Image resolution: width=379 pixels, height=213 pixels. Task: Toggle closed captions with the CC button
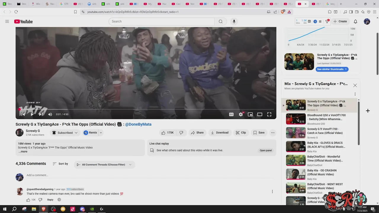click(231, 114)
